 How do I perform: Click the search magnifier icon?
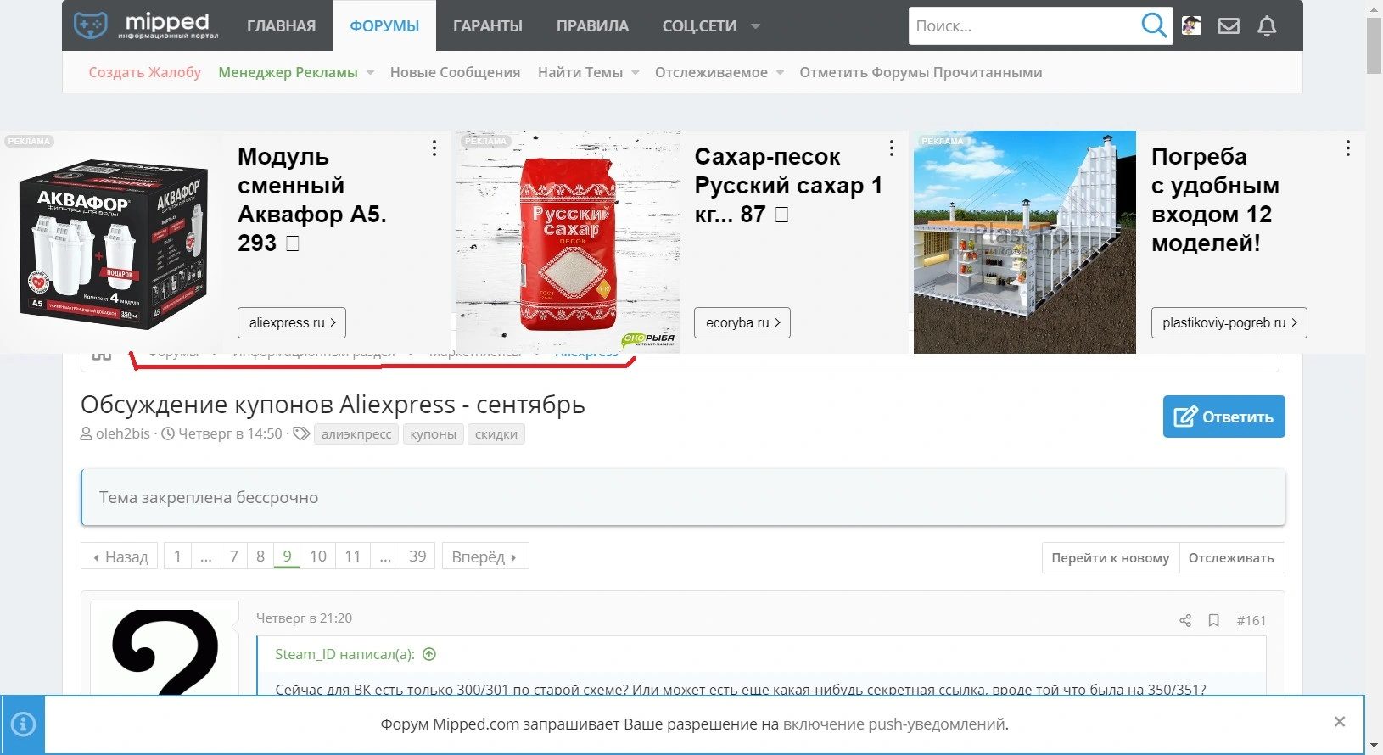[x=1154, y=25]
